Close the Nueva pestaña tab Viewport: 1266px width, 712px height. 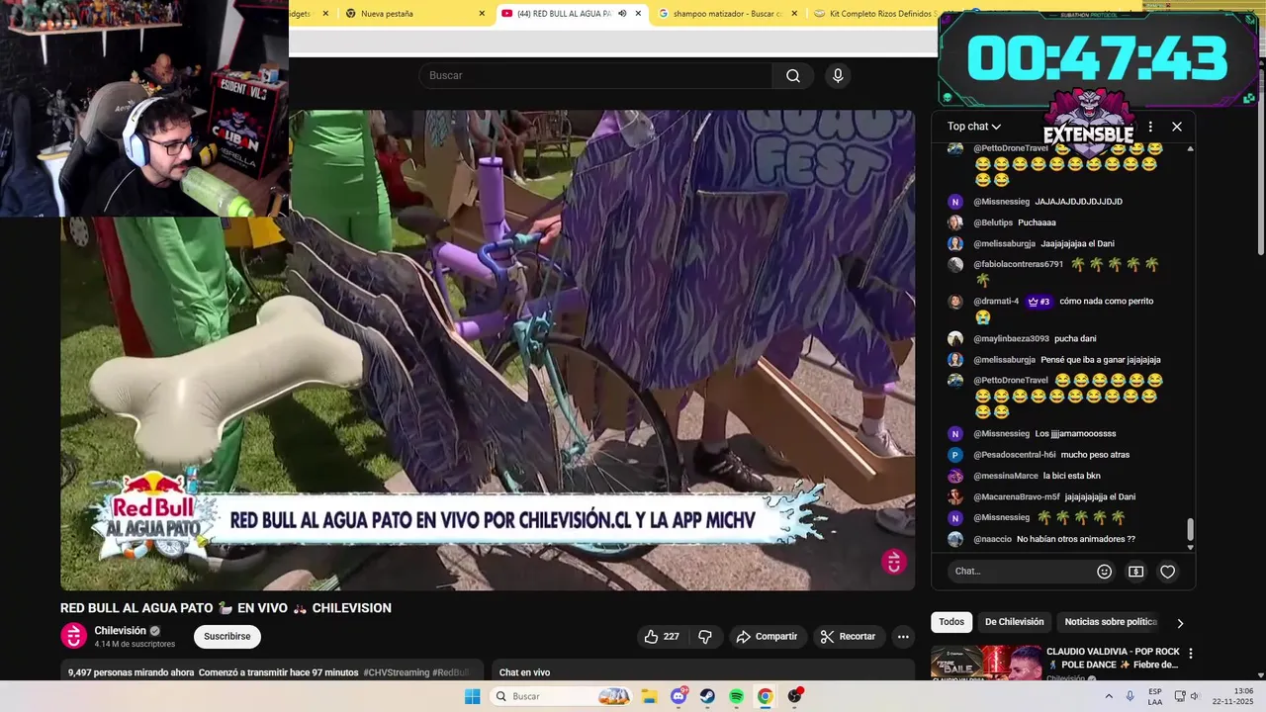482,14
